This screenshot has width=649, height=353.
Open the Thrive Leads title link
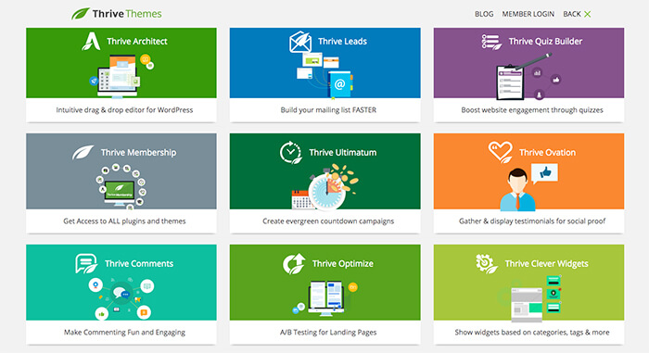(x=342, y=42)
